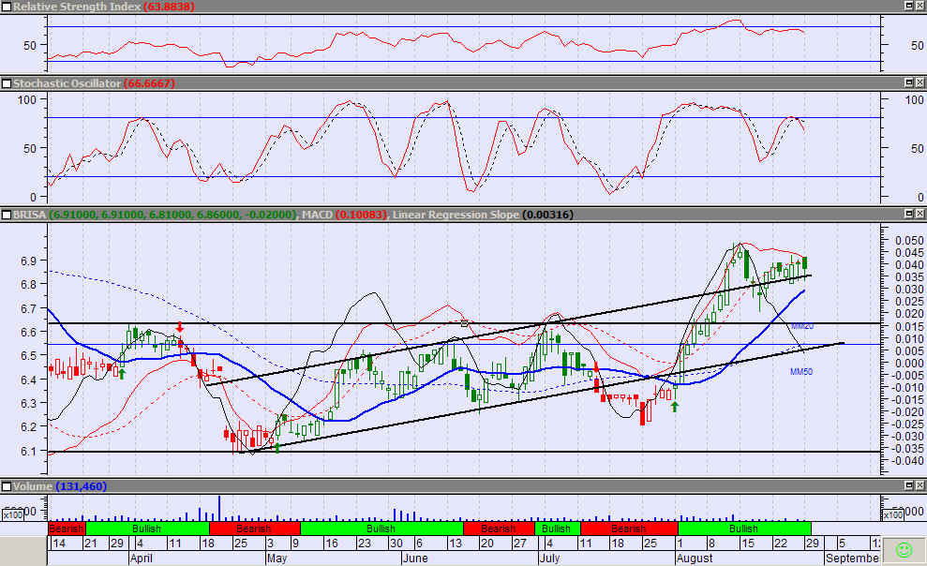
Task: Open the Stochastic Oscillator panel control box
Action: coord(7,83)
